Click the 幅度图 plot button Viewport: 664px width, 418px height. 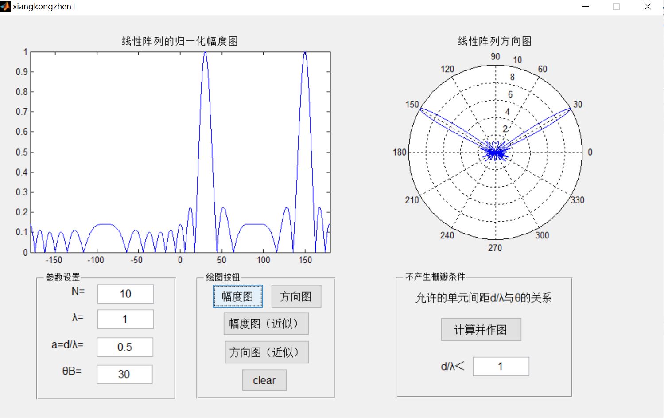[x=237, y=296]
